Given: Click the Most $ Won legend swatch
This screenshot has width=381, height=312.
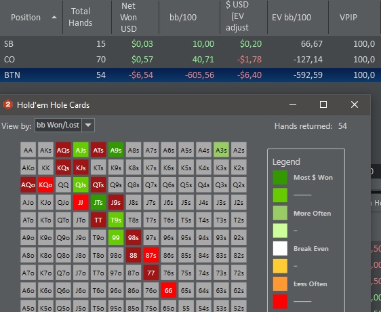Looking at the screenshot, I should 280,177.
